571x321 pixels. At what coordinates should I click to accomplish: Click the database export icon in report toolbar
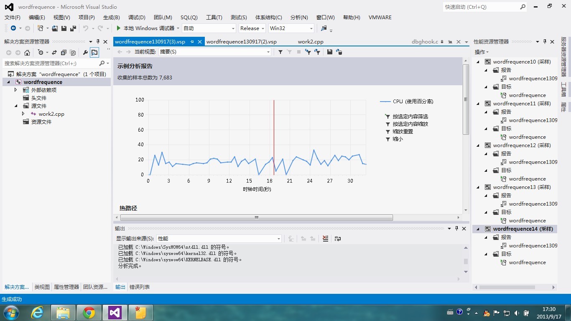click(x=339, y=52)
